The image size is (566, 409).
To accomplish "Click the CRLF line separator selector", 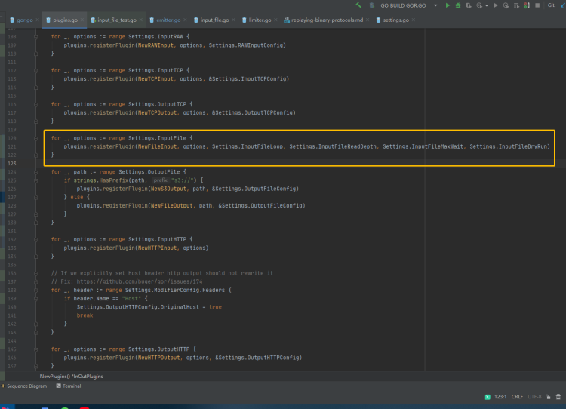I will pyautogui.click(x=517, y=396).
